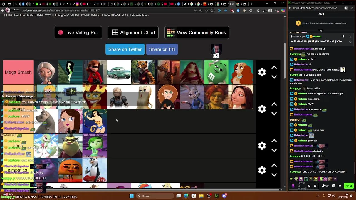
Task: Open browser extensions puzzle icon
Action: (251, 11)
